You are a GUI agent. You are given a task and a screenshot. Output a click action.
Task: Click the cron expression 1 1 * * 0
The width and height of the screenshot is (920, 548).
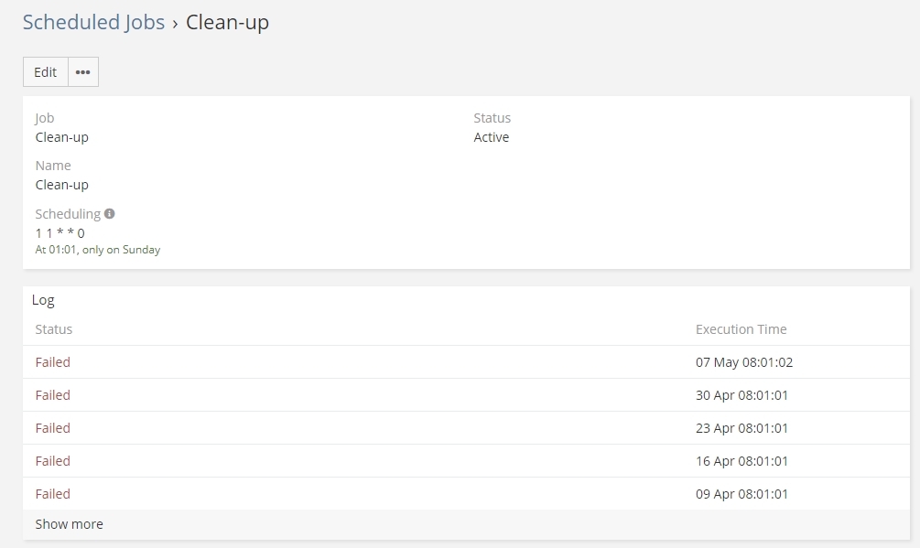(60, 233)
